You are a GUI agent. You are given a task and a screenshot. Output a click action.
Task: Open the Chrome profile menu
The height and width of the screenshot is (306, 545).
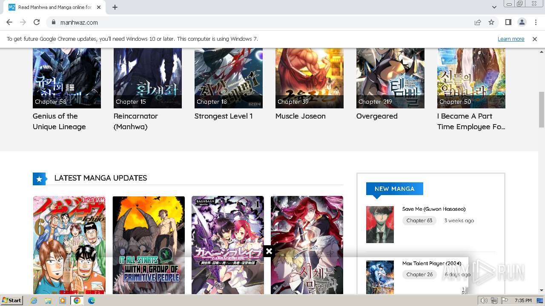522,22
